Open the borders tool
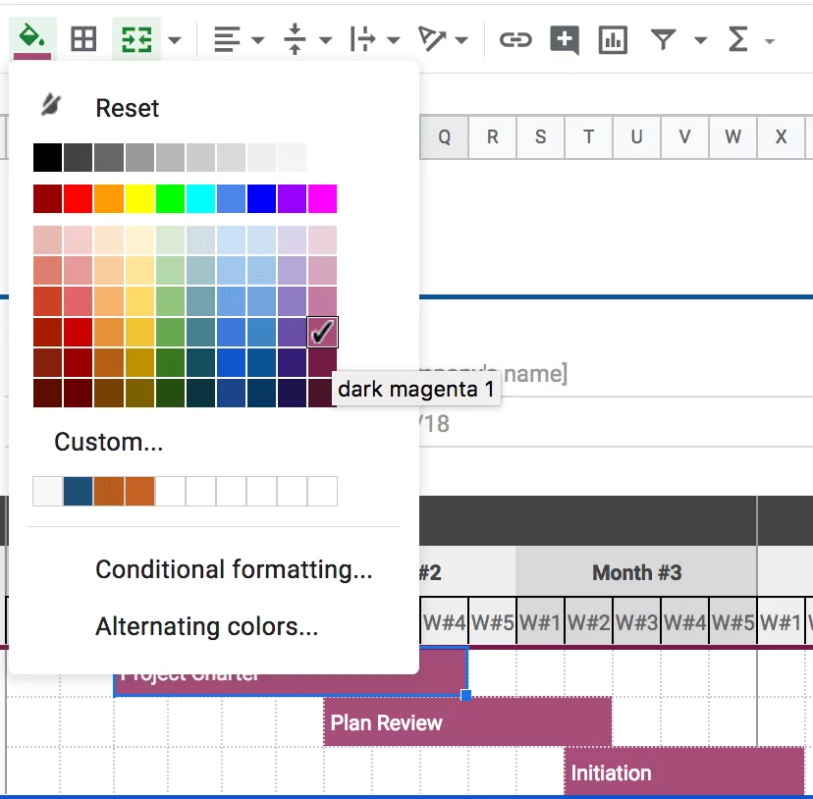 [83, 39]
